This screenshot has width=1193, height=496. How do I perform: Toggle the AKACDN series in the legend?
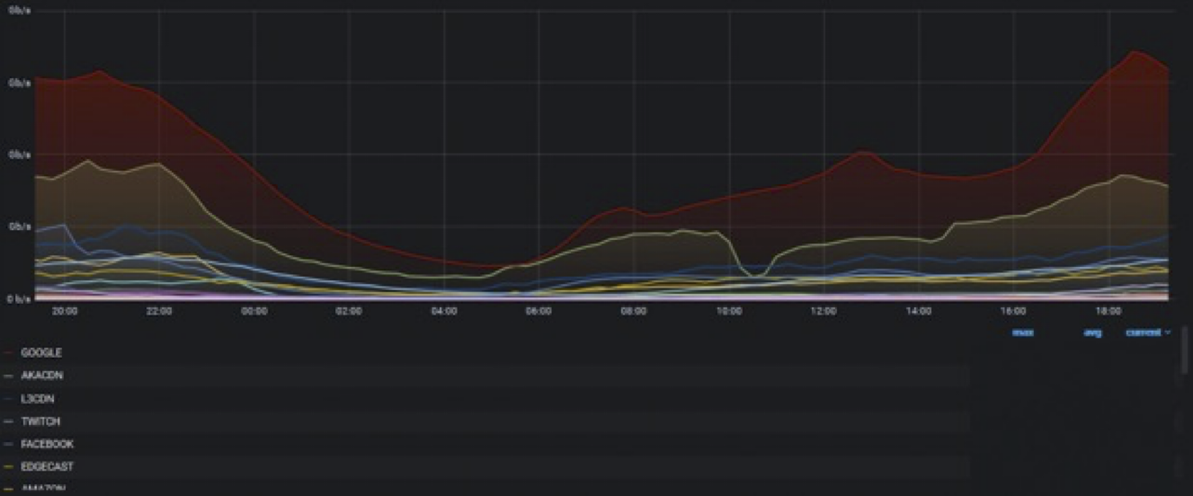point(41,376)
